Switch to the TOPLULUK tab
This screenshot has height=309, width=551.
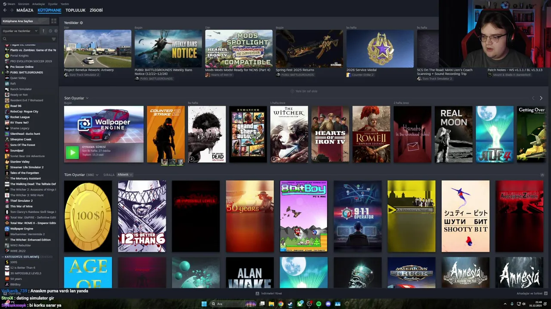75,10
